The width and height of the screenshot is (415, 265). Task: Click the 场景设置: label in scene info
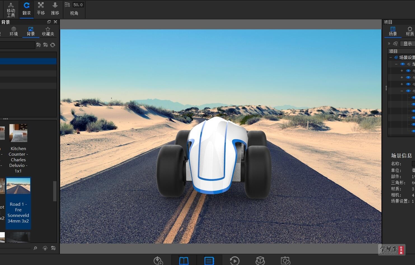tap(400, 201)
